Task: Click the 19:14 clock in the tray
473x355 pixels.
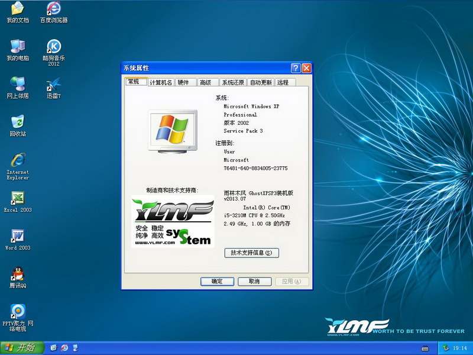Action: click(460, 348)
